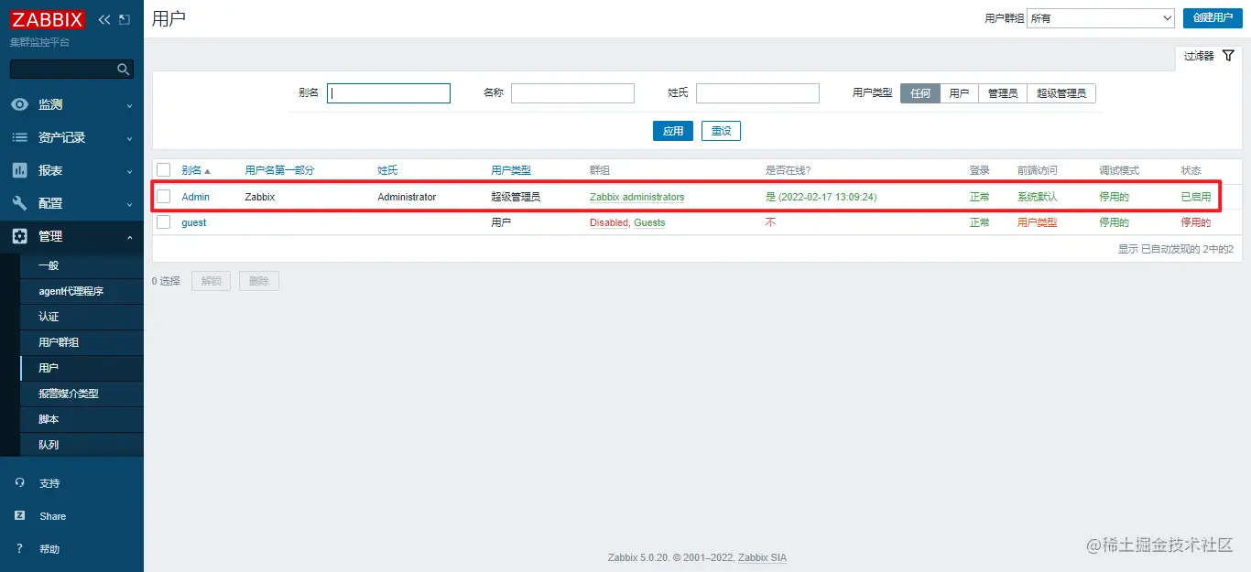Open the Disabled group link
This screenshot has height=572, width=1251.
(609, 222)
